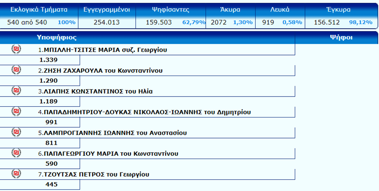This screenshot has height=191, width=379.
Task: Click valid ballots value 156.512
Action: [x=327, y=23]
